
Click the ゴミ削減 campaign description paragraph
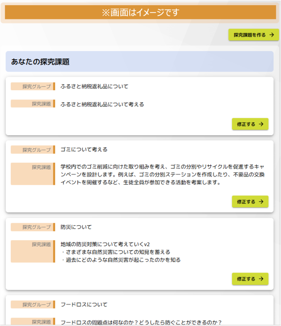click(163, 174)
